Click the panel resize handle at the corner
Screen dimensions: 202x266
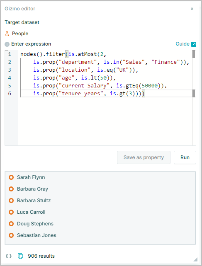pos(195,259)
